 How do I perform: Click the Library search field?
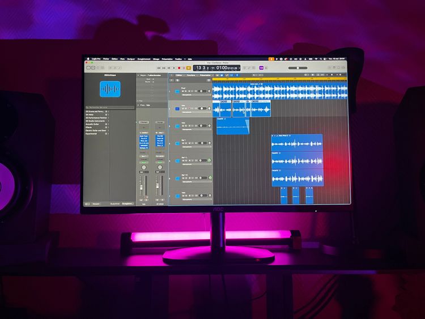click(x=110, y=107)
